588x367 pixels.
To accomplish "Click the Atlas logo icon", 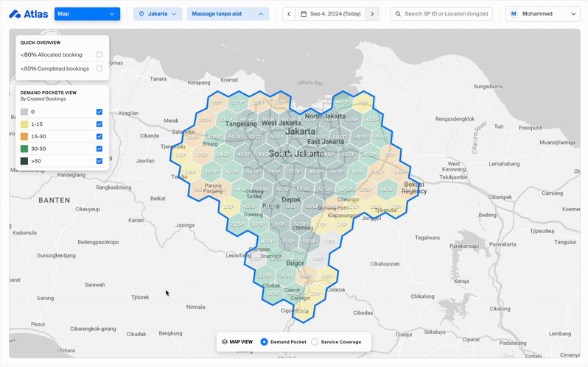I will coord(15,13).
